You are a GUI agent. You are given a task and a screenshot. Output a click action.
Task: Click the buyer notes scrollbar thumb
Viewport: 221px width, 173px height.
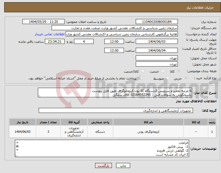[17, 146]
